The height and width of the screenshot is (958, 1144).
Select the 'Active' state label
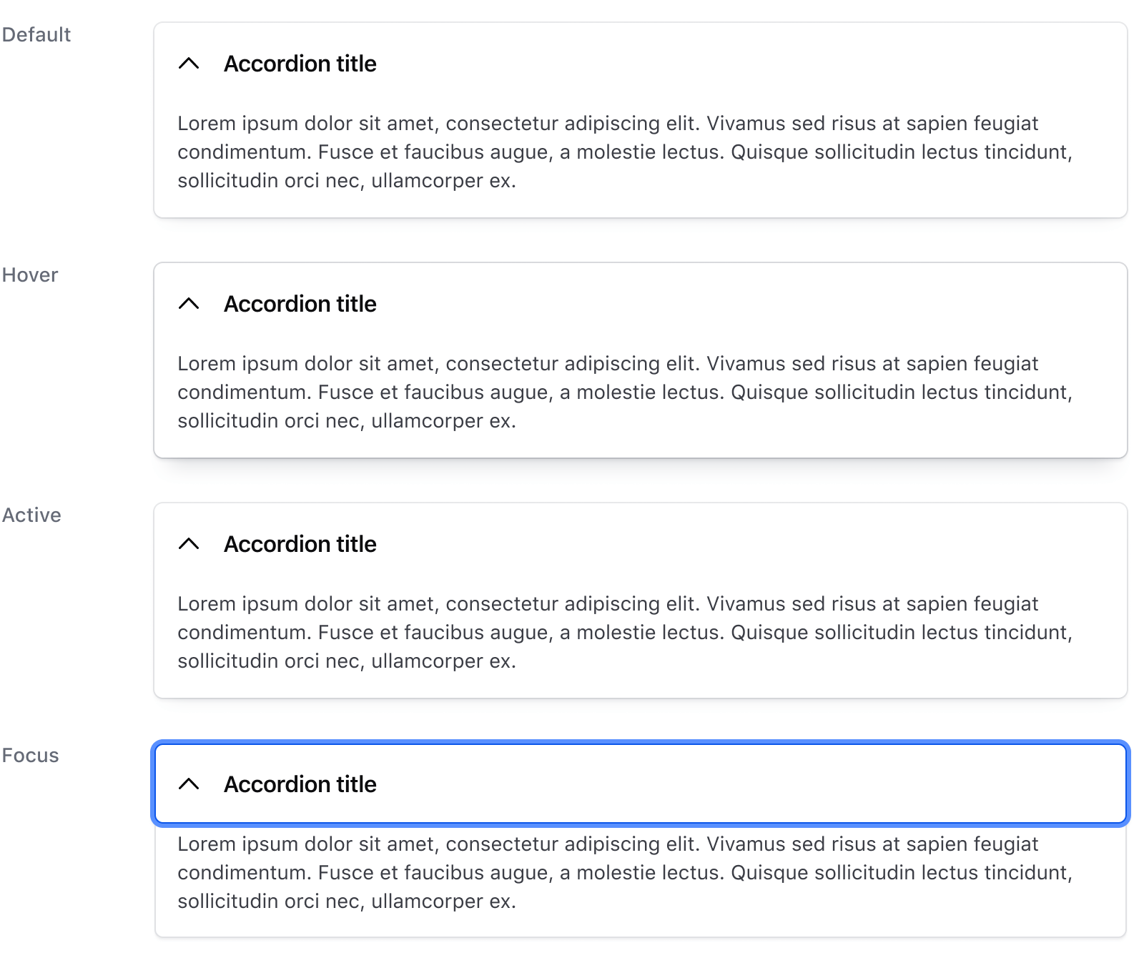click(x=31, y=515)
